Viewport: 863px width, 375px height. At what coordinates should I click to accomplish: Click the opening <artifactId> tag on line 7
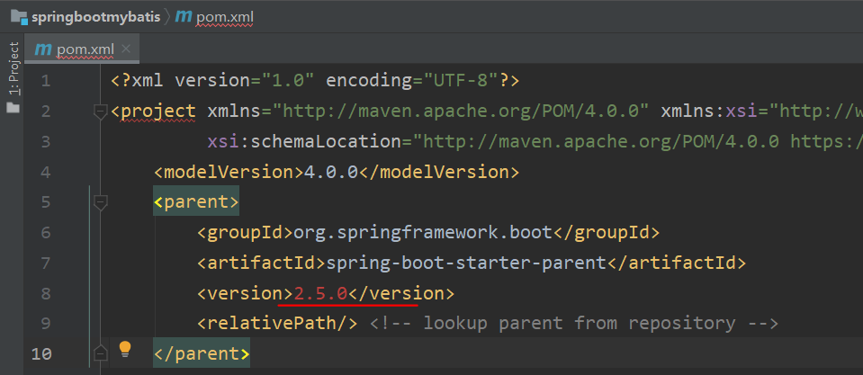(x=262, y=263)
